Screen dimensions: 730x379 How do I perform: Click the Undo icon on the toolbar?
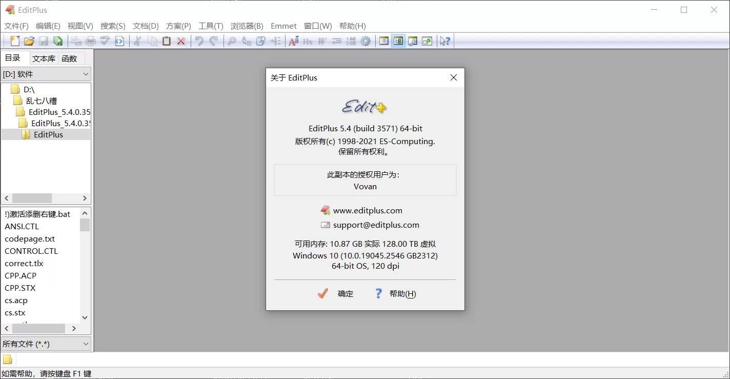[199, 41]
